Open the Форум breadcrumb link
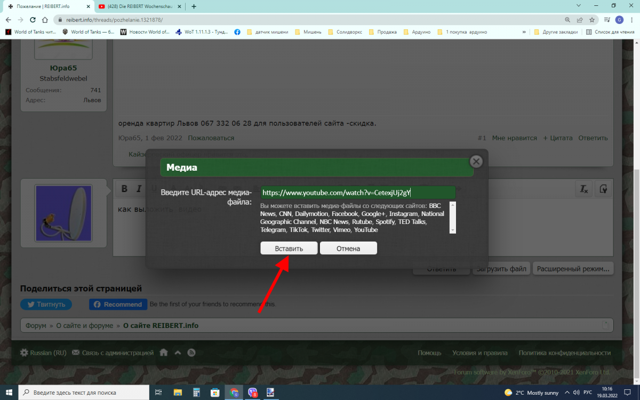 point(36,325)
